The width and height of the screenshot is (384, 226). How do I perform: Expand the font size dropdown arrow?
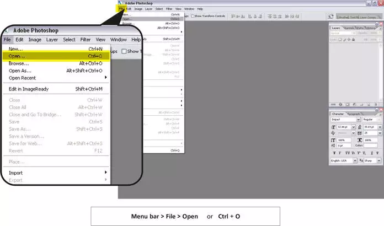click(354, 127)
